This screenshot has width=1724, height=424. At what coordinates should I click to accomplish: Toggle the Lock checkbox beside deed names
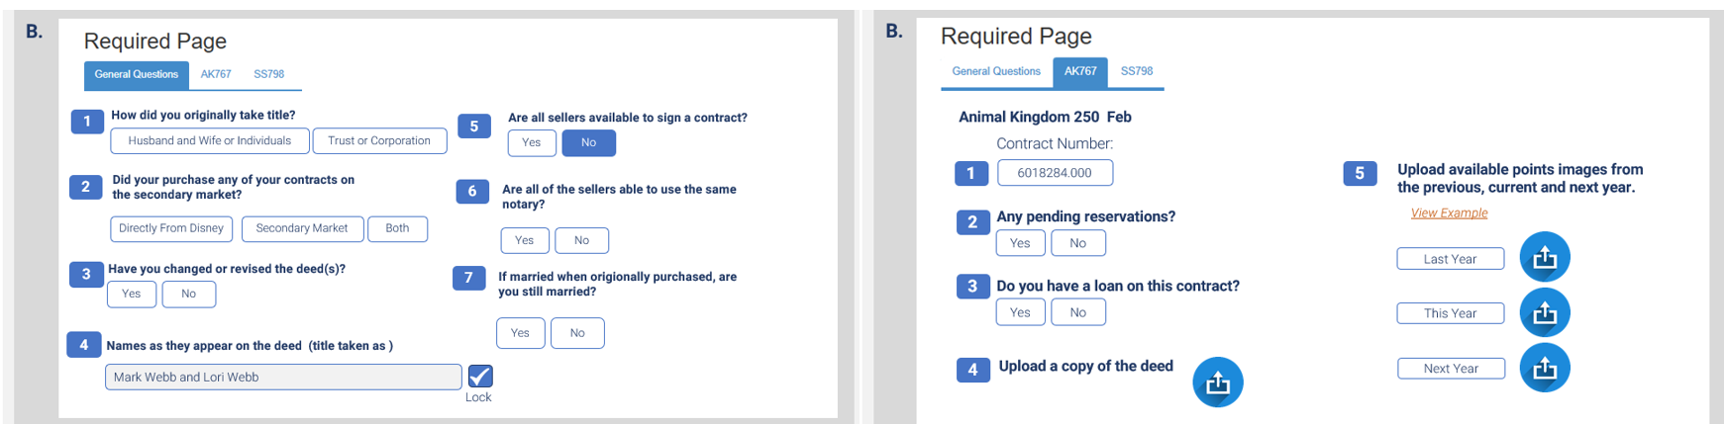(480, 377)
